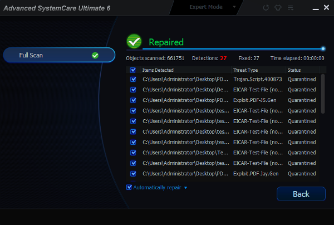Click the Quarantined status of Trojan.Script row
334x225 pixels.
[302, 79]
